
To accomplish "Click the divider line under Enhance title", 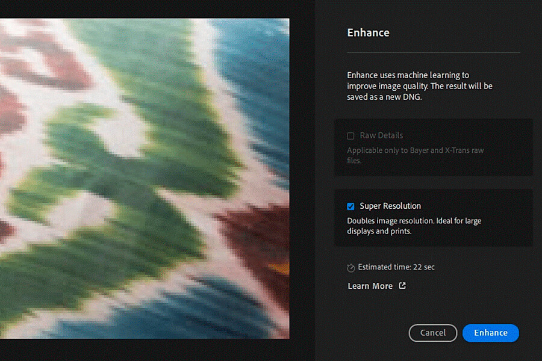I will (434, 52).
